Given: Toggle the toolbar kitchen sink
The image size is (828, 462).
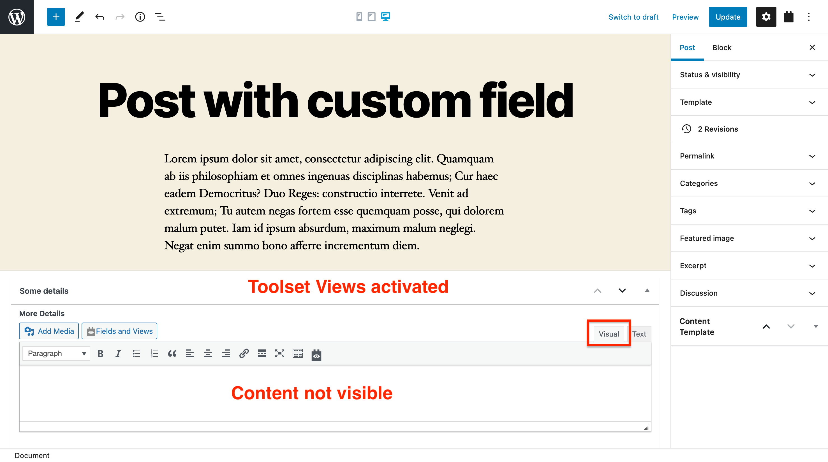Looking at the screenshot, I should point(298,354).
